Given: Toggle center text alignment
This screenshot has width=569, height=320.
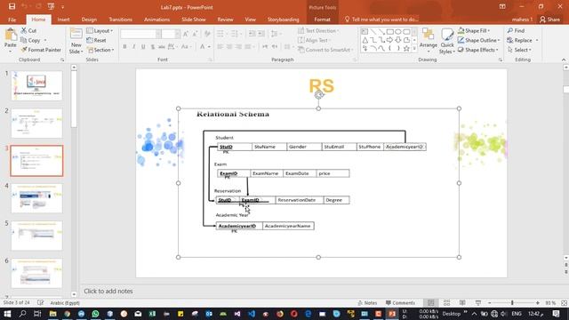Looking at the screenshot, I should pyautogui.click(x=229, y=47).
